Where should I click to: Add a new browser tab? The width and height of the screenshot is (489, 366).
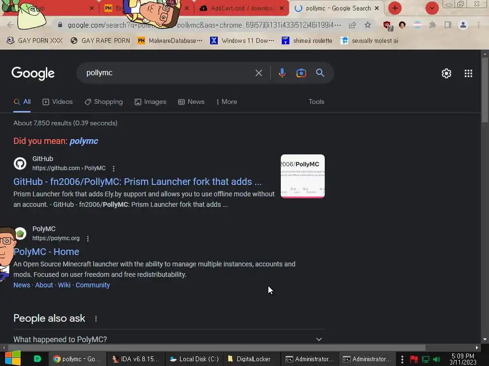coord(394,8)
